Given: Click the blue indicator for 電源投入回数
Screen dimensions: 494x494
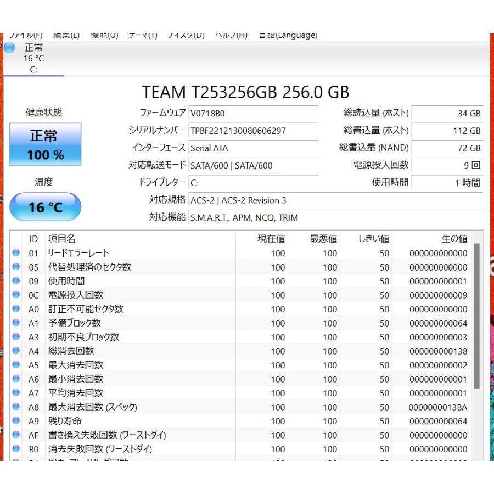Looking at the screenshot, I should 17,295.
